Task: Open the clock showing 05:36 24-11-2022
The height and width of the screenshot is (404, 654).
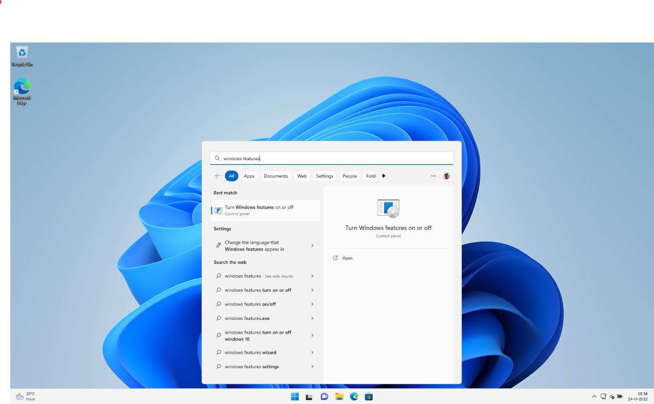Action: pos(638,396)
